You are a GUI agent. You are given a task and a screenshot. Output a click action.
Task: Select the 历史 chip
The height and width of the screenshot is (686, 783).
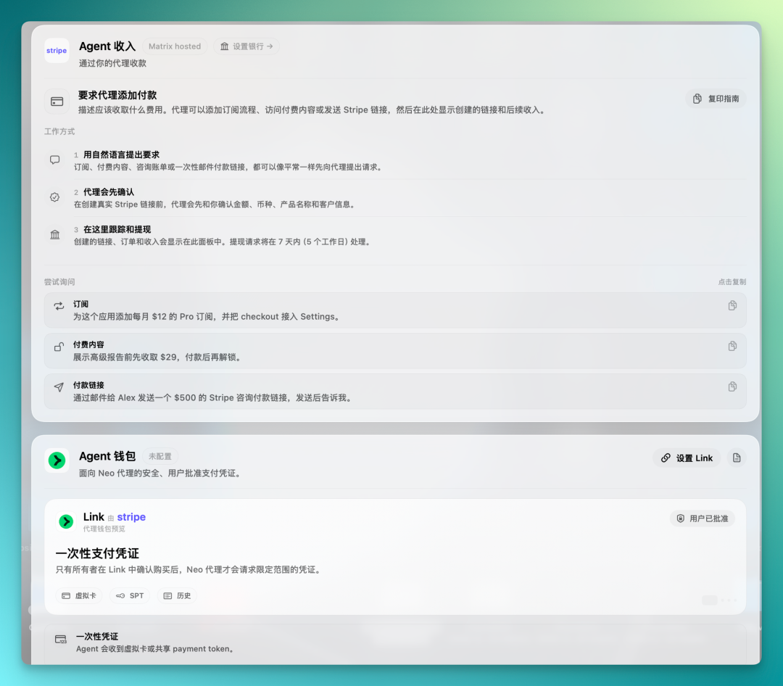178,595
